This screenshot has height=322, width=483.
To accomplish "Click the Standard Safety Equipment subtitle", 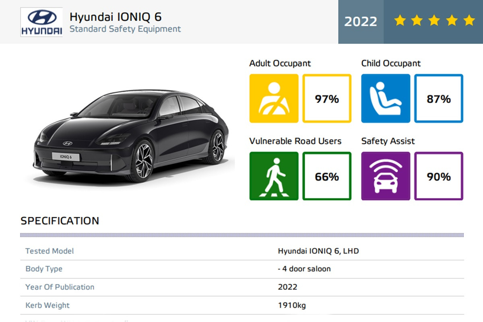I will coord(125,29).
